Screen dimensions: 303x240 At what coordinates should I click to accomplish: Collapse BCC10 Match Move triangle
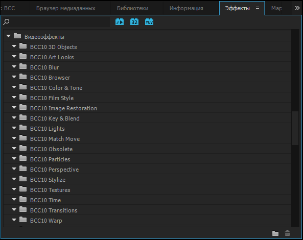point(14,138)
